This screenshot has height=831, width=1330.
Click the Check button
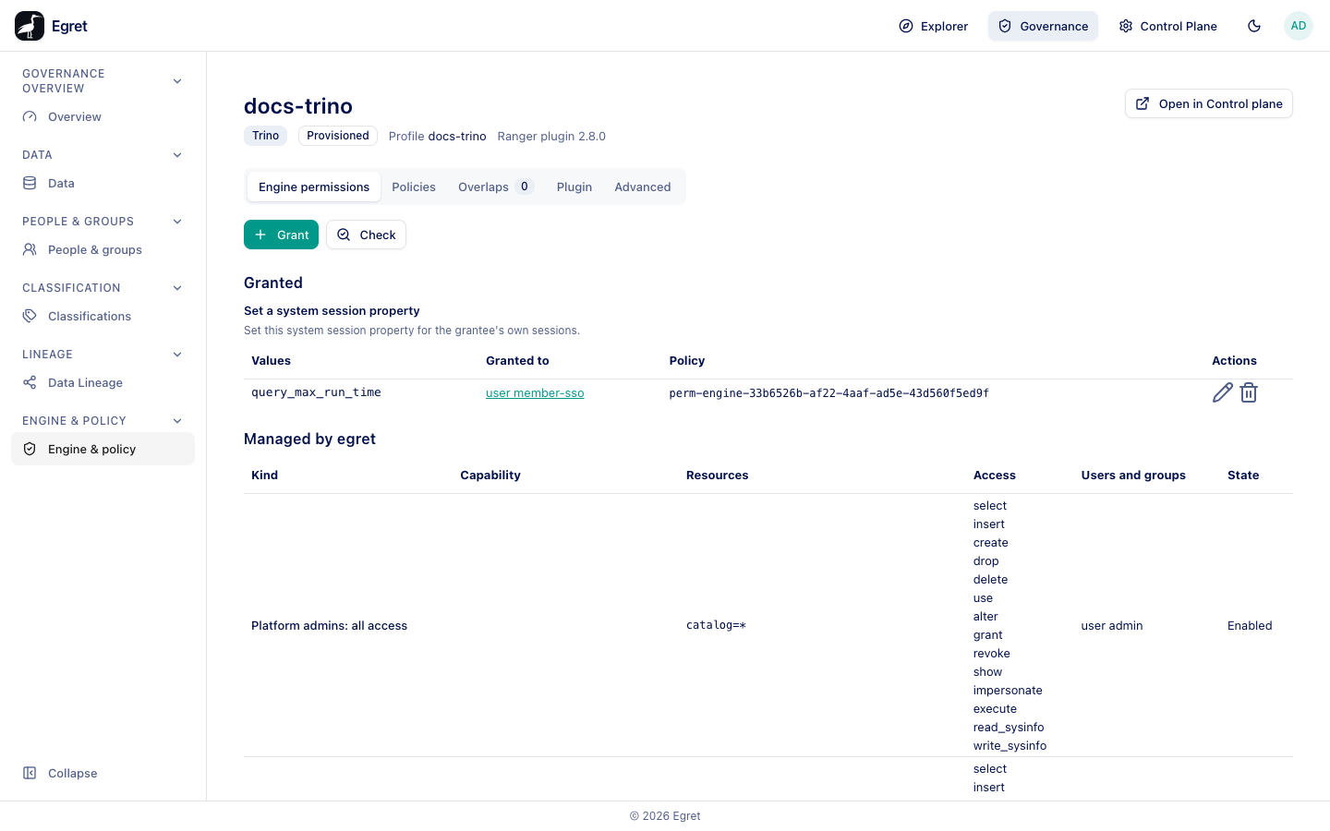point(366,235)
